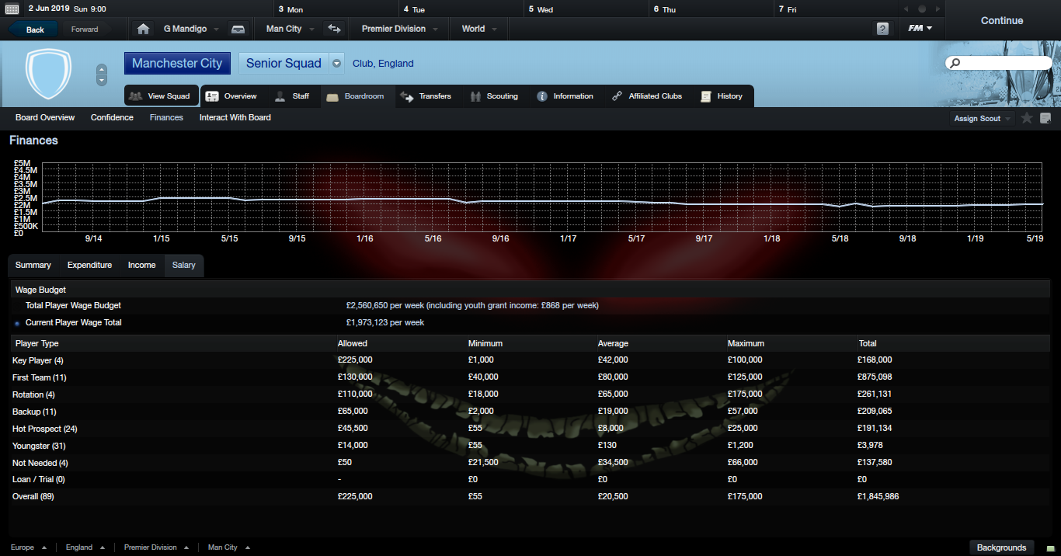Select Confidence submenu

(112, 118)
